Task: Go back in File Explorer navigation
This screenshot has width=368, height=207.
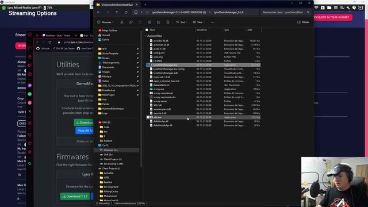Action: [98, 12]
